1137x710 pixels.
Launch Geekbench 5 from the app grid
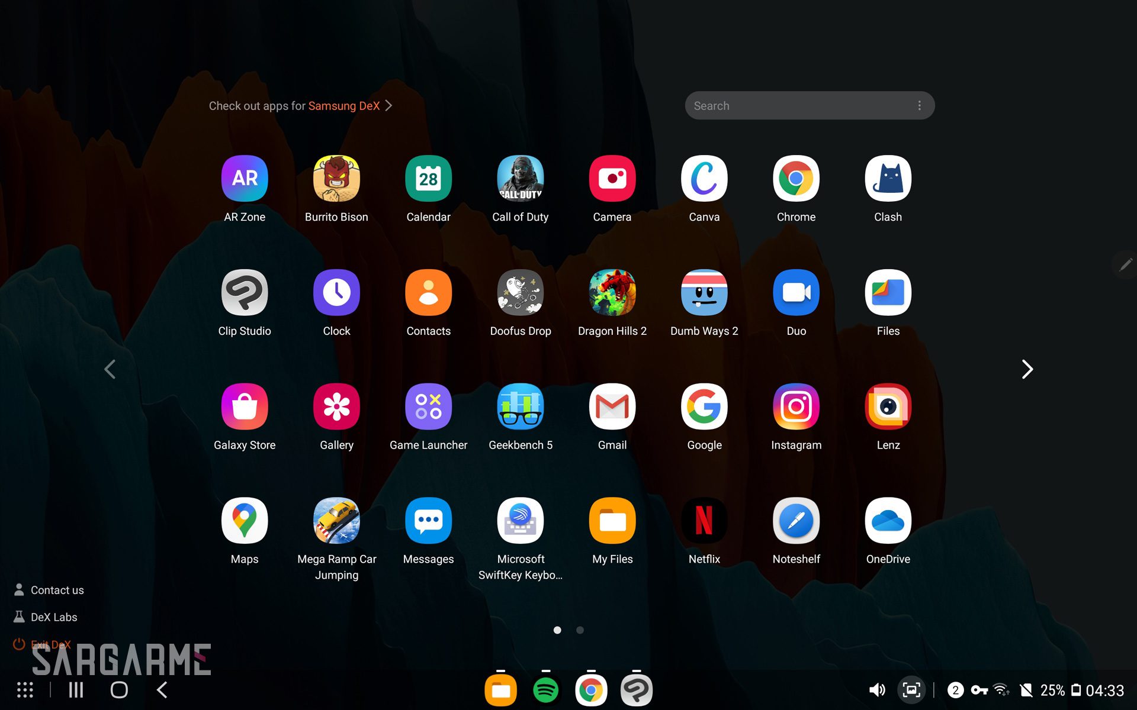point(520,406)
